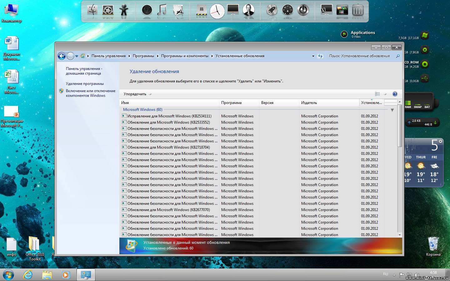This screenshot has width=450, height=281.
Task: Click the portrait photo dock icon
Action: 248,10
